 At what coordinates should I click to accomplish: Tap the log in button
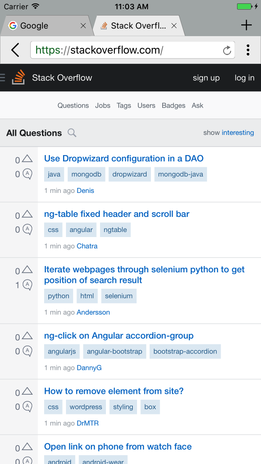tap(244, 78)
